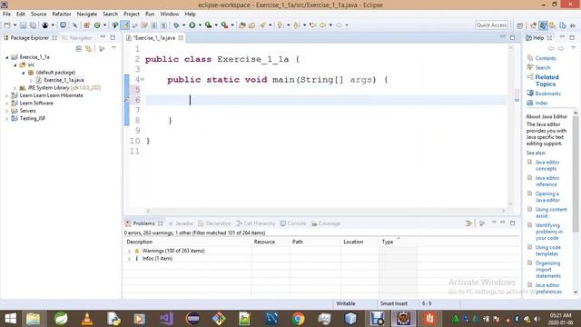Switch to the Call Hierarchy tab
581x327 pixels.
point(256,223)
